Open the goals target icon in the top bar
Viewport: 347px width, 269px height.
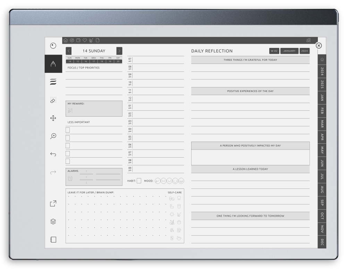point(72,40)
